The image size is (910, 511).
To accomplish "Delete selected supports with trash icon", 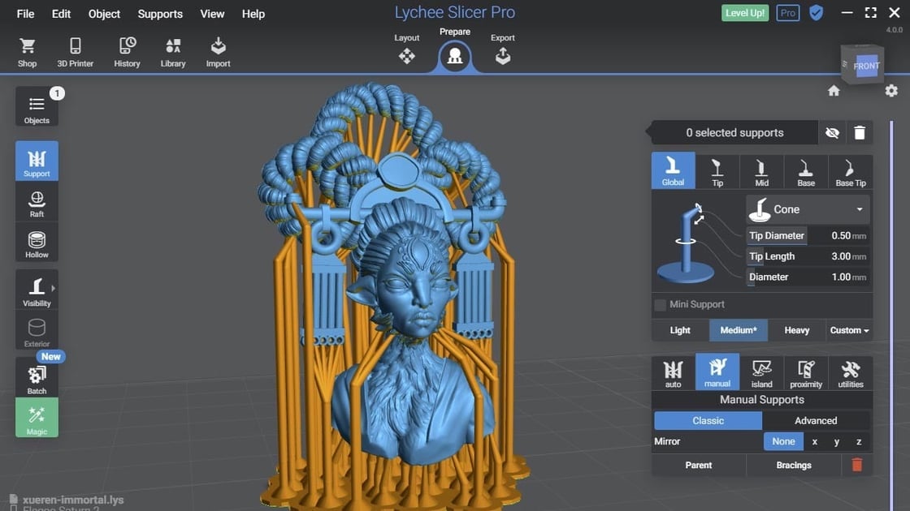I will (x=860, y=133).
